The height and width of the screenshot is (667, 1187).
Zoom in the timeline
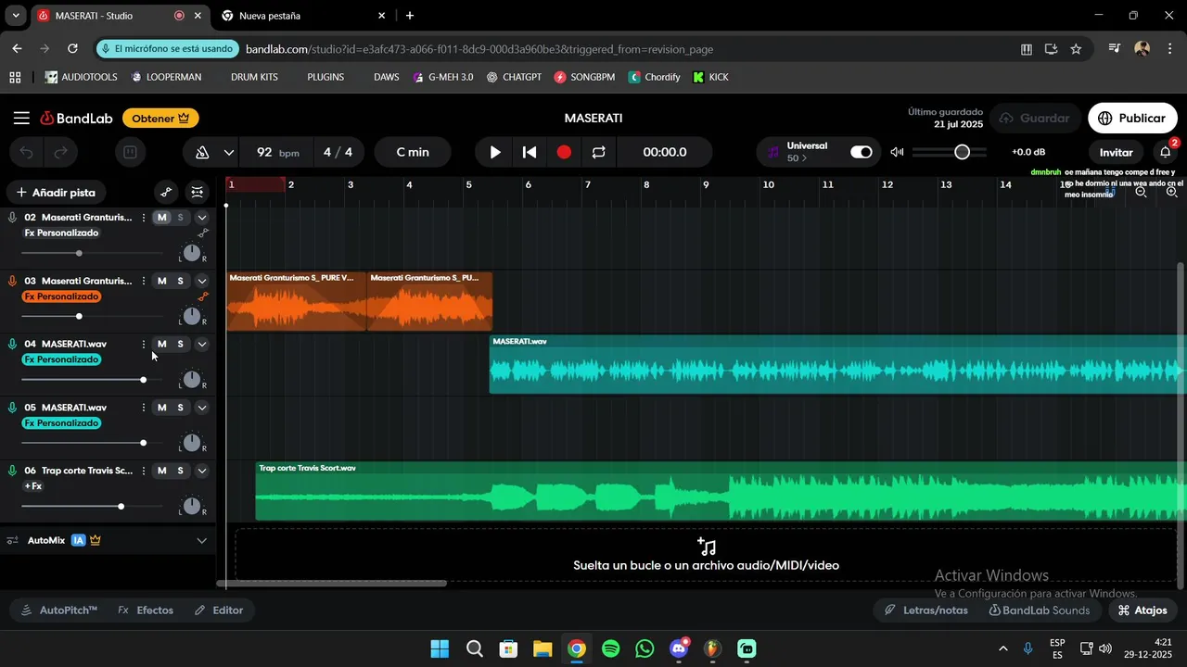click(1172, 193)
